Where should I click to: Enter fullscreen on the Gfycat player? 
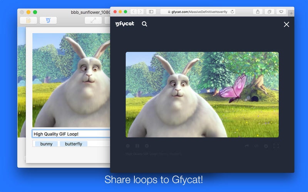[276, 146]
